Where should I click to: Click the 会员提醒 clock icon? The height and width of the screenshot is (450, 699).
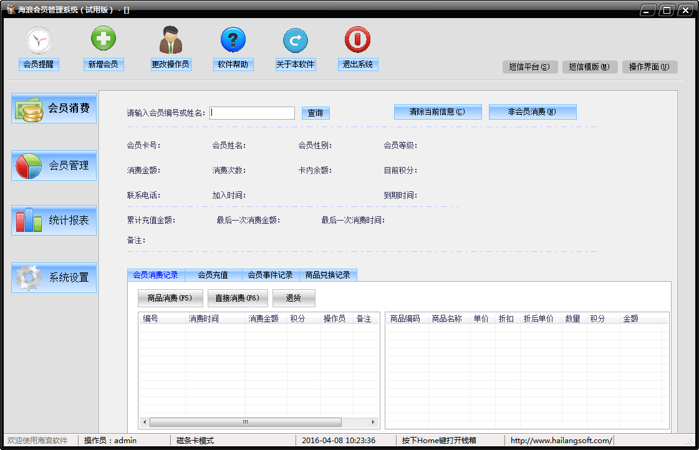[x=39, y=41]
